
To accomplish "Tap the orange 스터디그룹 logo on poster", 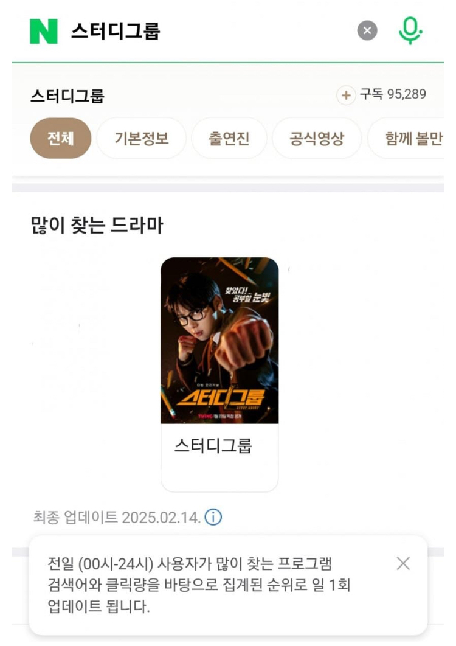I will tap(220, 397).
